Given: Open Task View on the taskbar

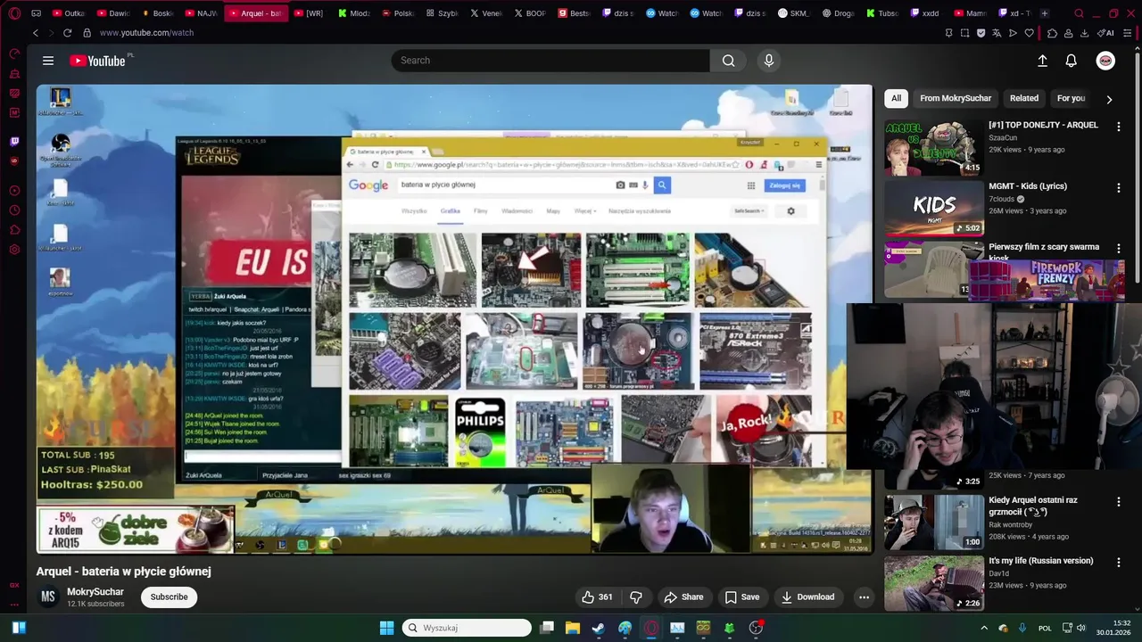Looking at the screenshot, I should click(x=546, y=628).
